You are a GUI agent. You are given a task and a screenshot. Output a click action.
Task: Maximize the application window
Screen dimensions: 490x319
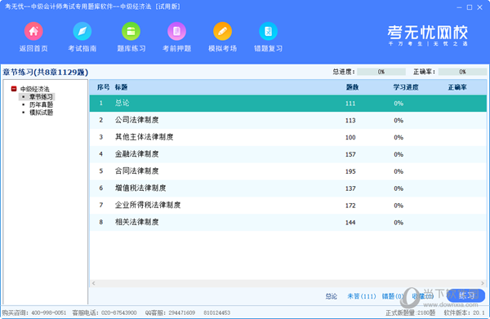click(470, 7)
